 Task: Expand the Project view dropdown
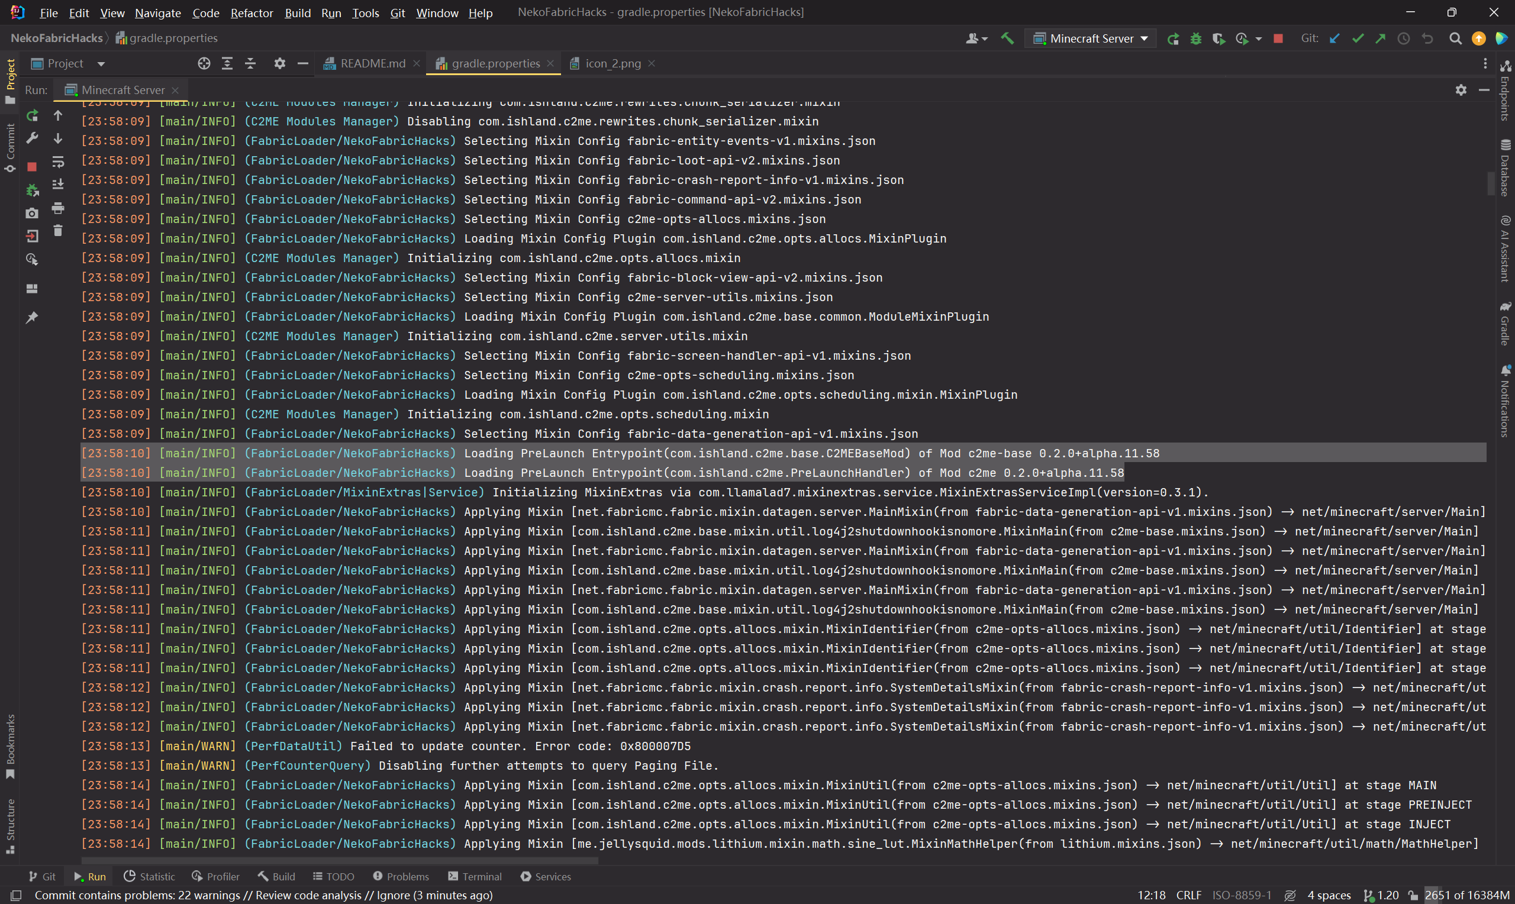[x=101, y=63]
